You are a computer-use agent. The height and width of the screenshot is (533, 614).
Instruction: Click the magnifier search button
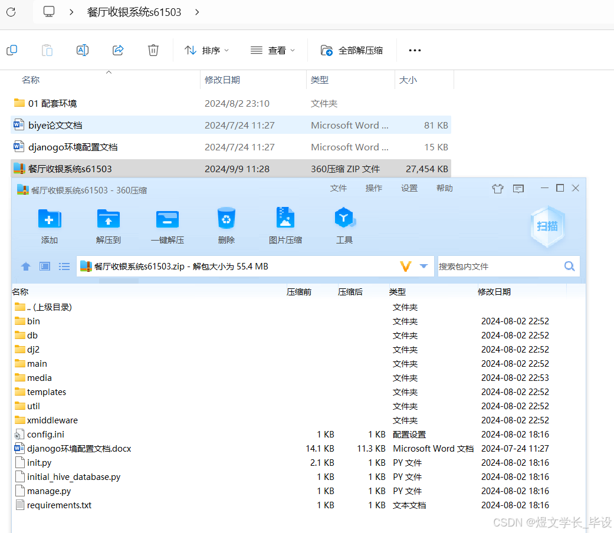click(x=569, y=266)
